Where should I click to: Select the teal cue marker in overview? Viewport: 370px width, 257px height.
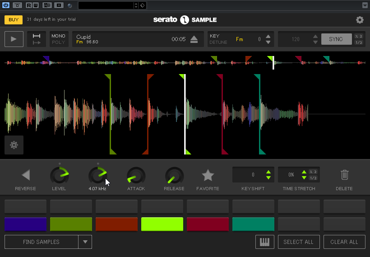coord(327,59)
